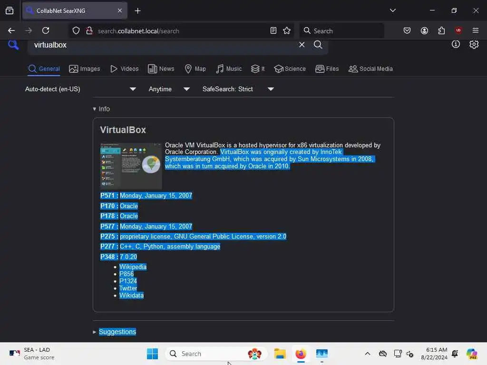Viewport: 487px width, 365px height.
Task: Select the General search tab
Action: point(44,68)
